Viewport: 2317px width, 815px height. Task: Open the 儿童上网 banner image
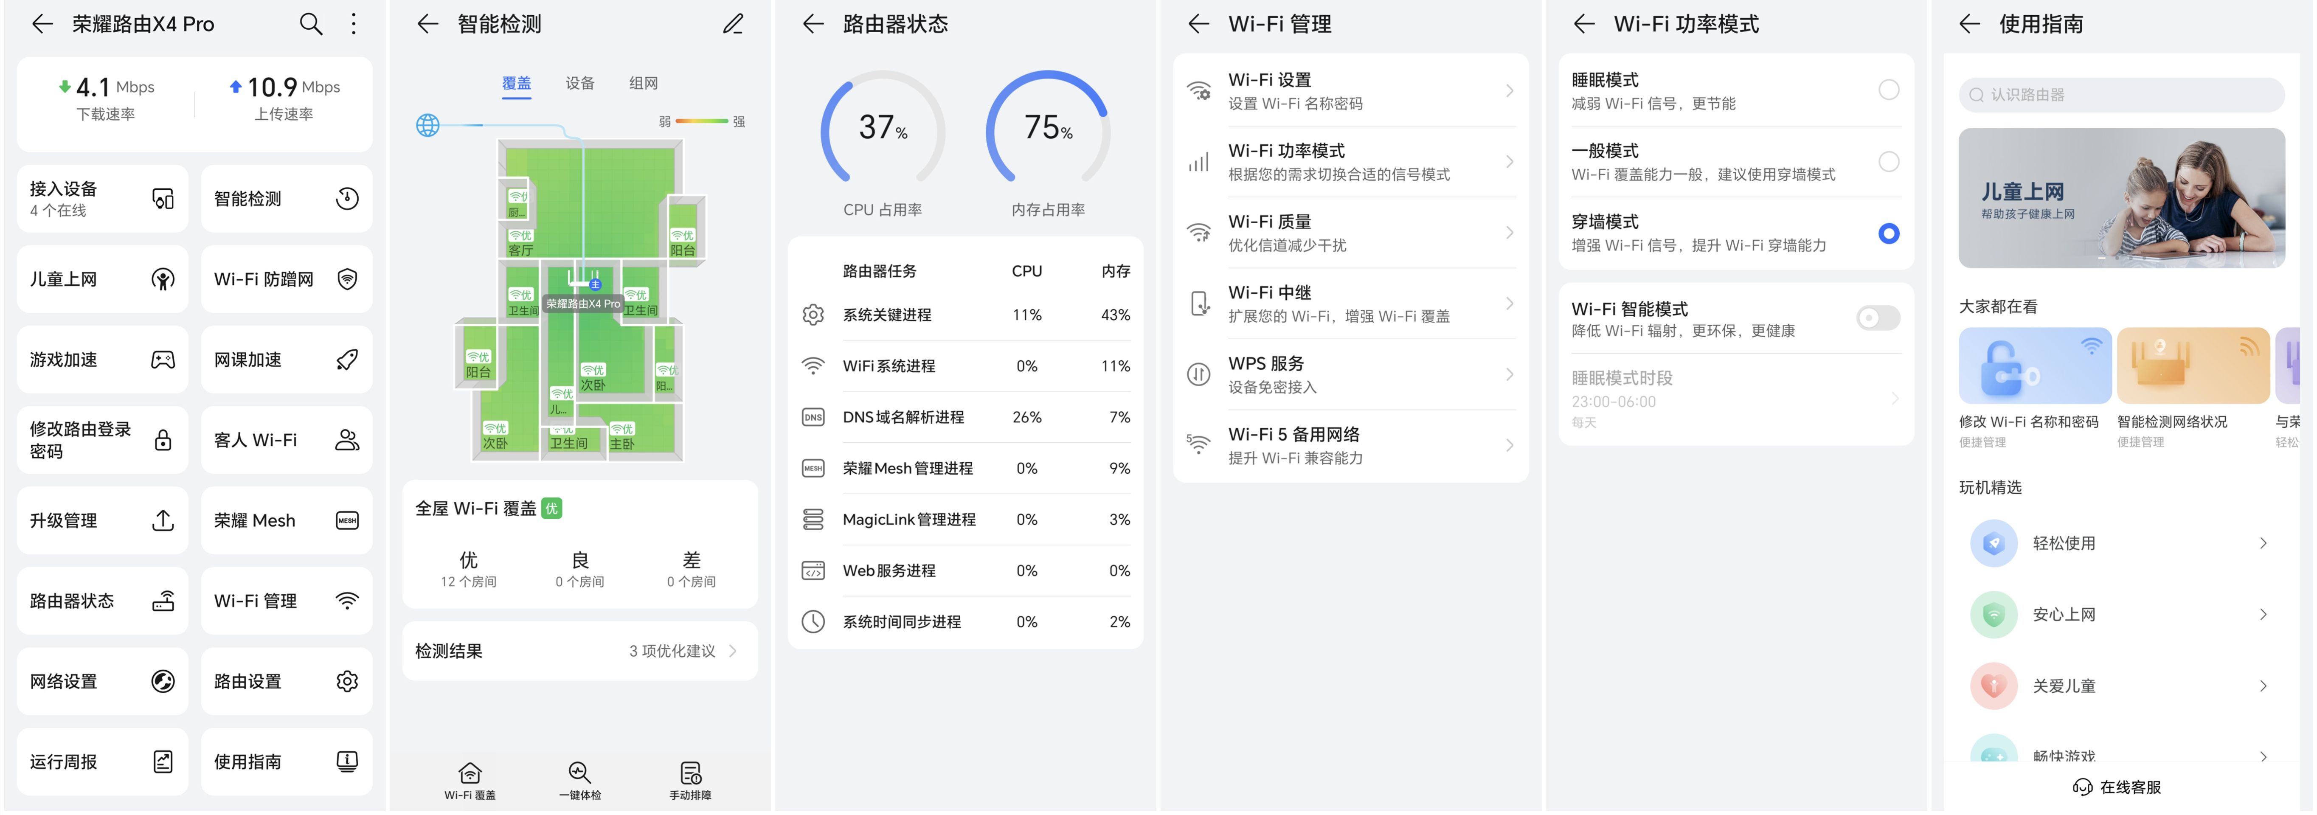tap(2121, 198)
